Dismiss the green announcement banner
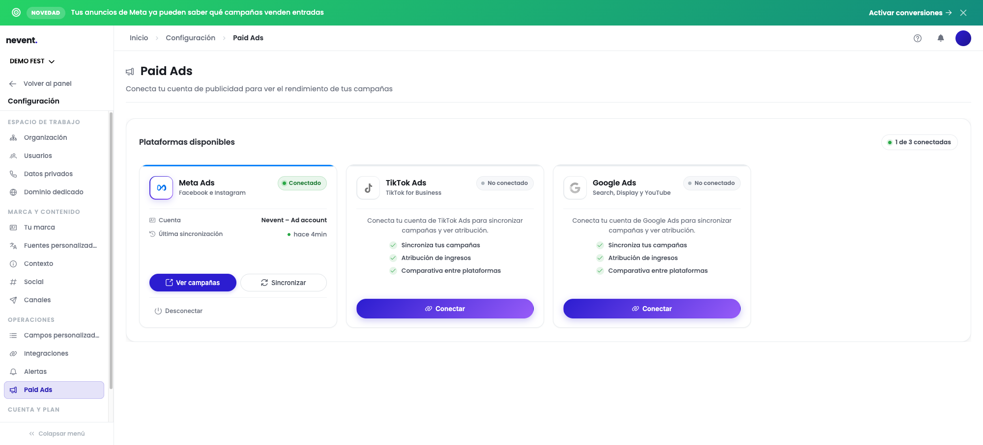983x445 pixels. 963,13
